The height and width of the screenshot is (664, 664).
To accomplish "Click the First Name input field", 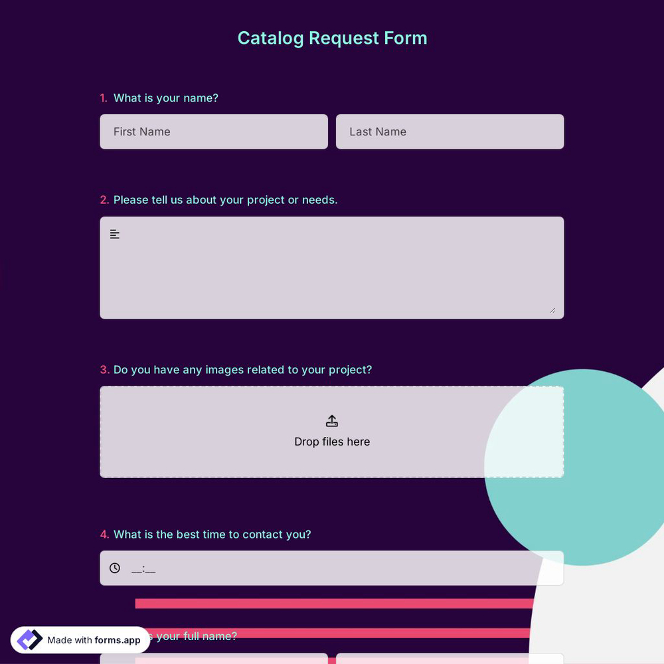I will (x=214, y=131).
